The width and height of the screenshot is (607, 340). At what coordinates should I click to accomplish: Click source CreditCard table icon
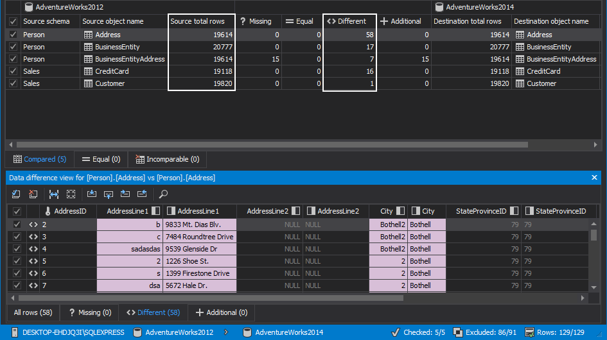click(x=88, y=72)
